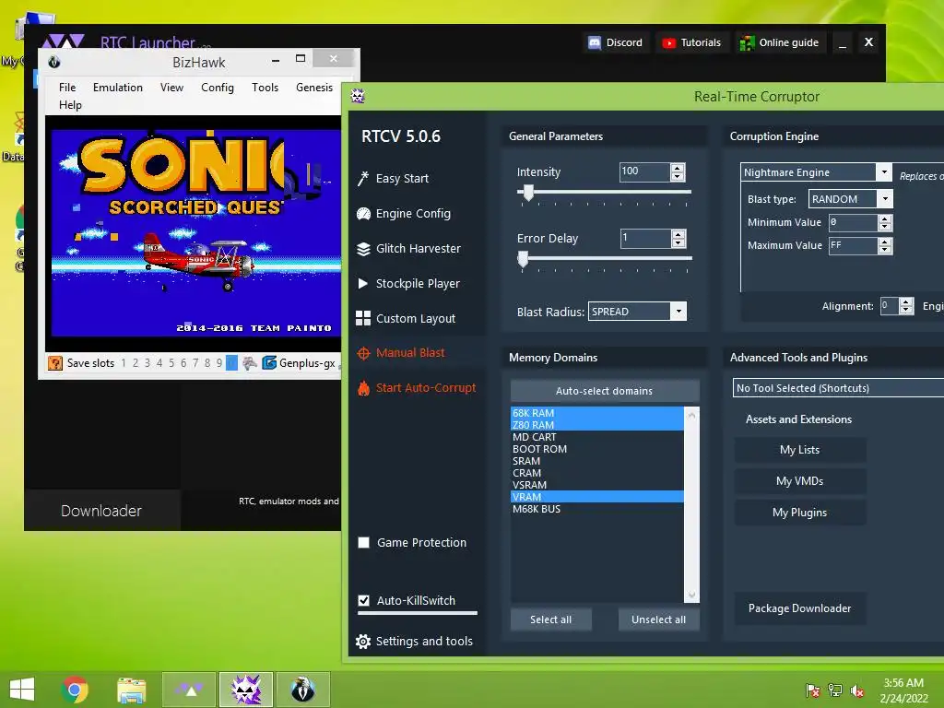Click Select all domains button

pyautogui.click(x=551, y=619)
